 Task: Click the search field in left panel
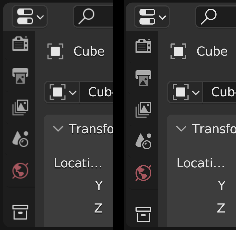[x=93, y=17]
